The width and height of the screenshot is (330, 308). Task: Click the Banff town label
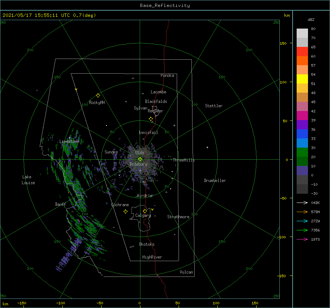pos(60,204)
